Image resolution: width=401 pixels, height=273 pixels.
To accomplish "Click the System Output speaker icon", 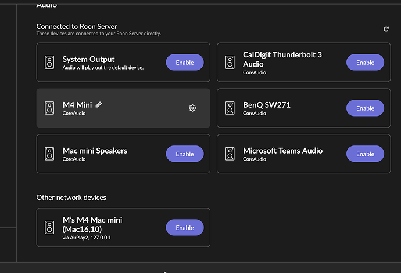I will coord(49,62).
